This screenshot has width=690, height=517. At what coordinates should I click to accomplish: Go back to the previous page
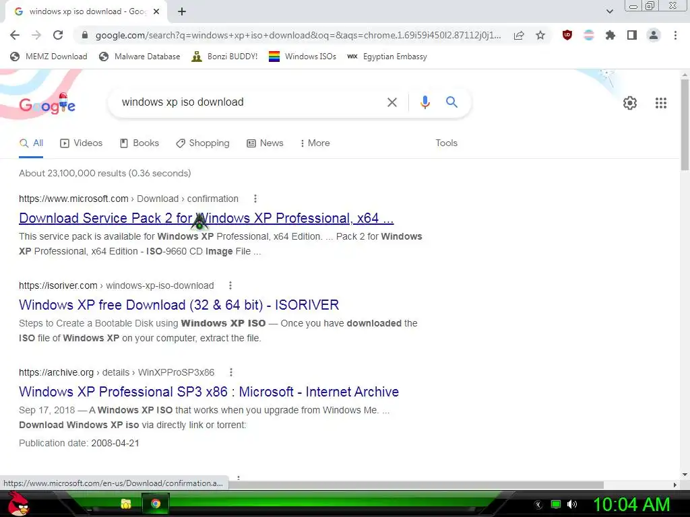point(15,35)
